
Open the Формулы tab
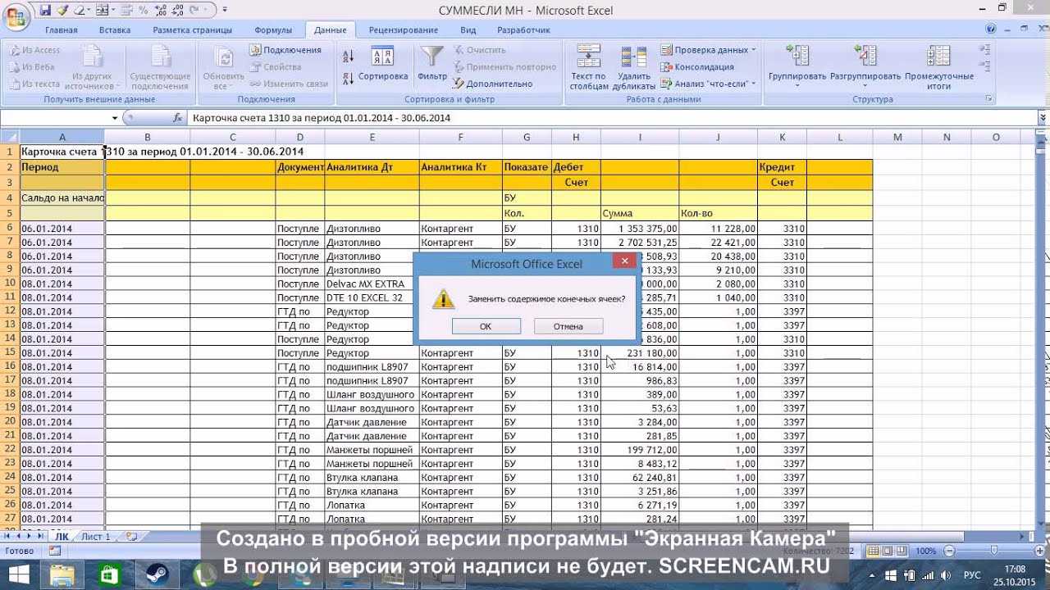click(273, 30)
